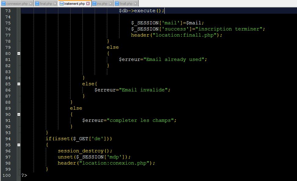
Task: Click the file icon on traitement.php tab
Action: (61, 4)
